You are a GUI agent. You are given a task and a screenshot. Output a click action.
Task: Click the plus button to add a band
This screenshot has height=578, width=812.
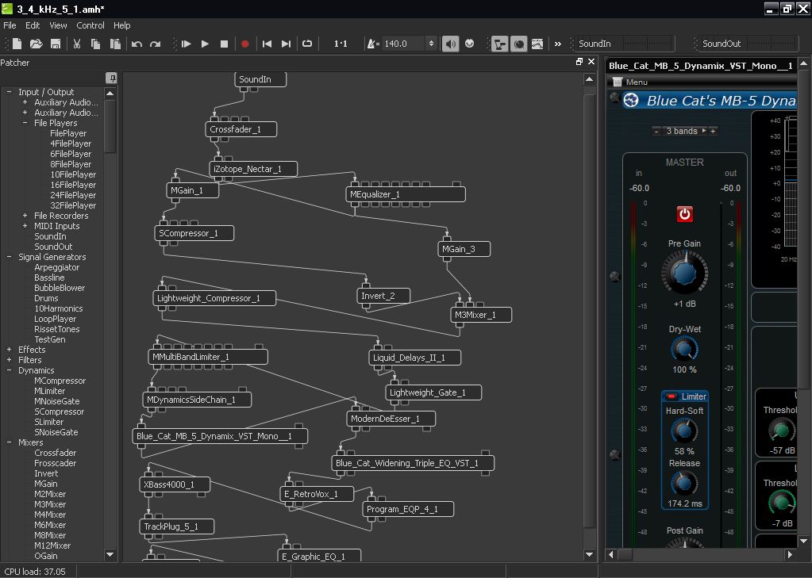(x=713, y=131)
